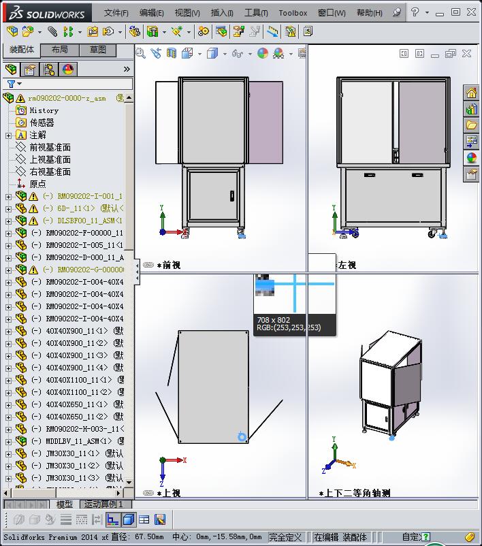Open the Appearances ball in task pane
This screenshot has width=482, height=546.
(471, 158)
